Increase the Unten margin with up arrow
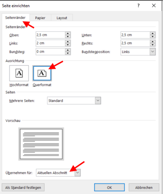163x194 pixels. click(153, 34)
